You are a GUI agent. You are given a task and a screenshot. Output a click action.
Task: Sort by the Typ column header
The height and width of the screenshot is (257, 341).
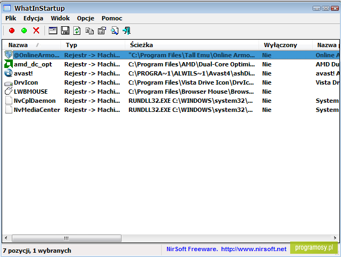tap(93, 45)
